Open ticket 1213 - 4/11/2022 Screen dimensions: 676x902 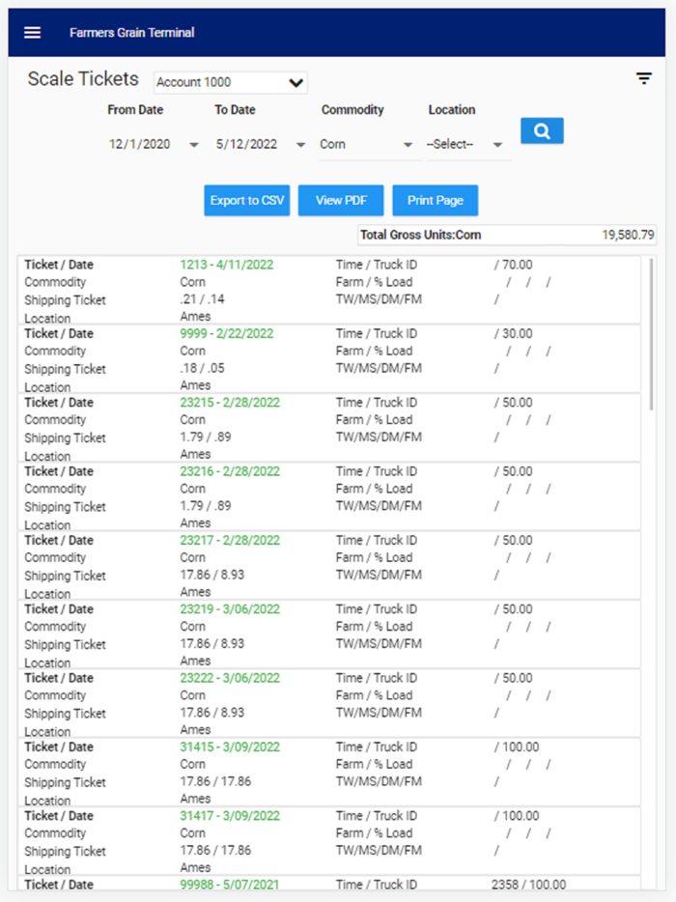(x=227, y=265)
